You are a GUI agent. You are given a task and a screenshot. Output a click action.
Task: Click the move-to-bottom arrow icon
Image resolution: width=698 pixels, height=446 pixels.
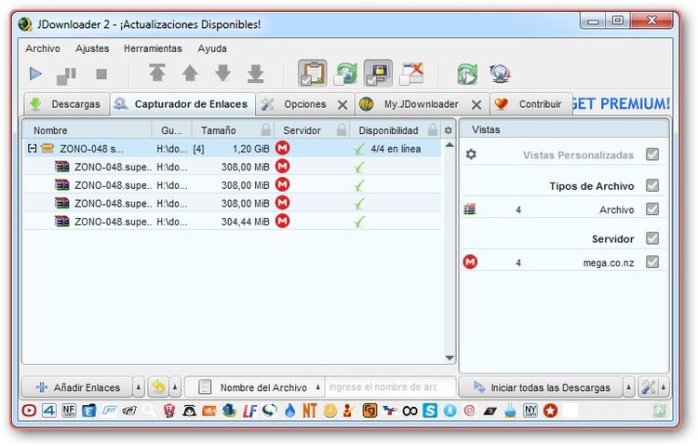click(x=255, y=74)
